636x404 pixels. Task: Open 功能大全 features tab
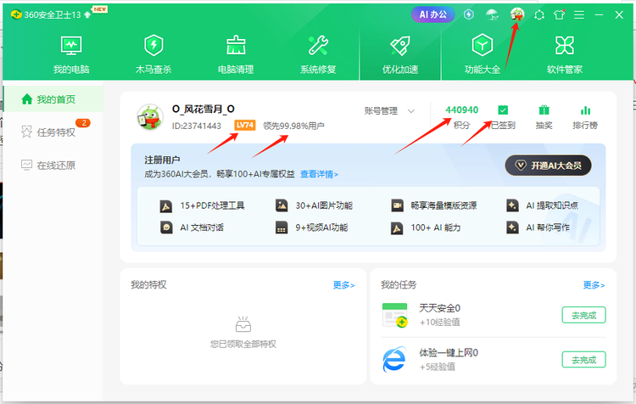click(483, 54)
